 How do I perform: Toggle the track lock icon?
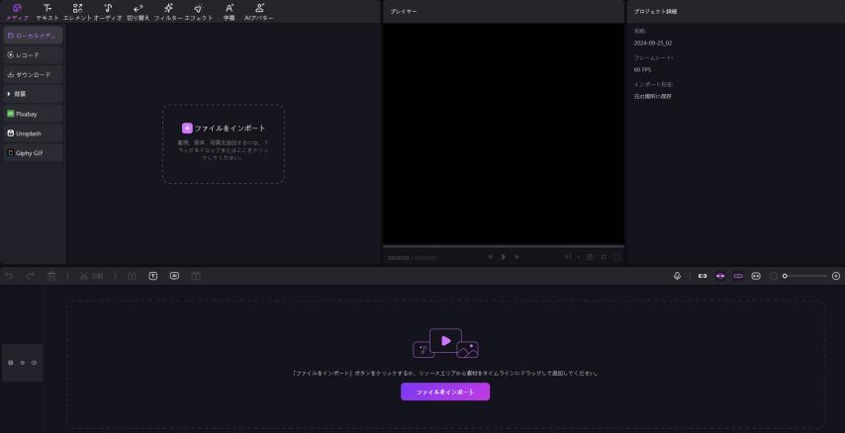pos(12,363)
